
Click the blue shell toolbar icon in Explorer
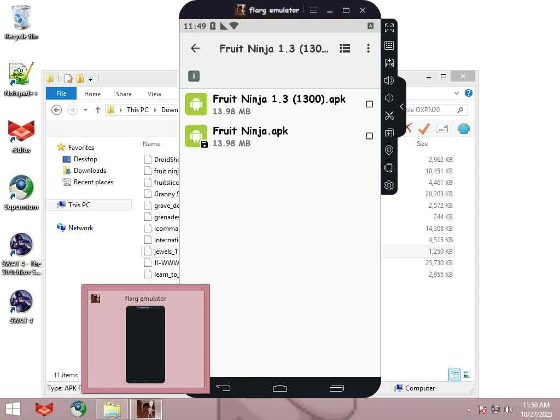tap(463, 128)
